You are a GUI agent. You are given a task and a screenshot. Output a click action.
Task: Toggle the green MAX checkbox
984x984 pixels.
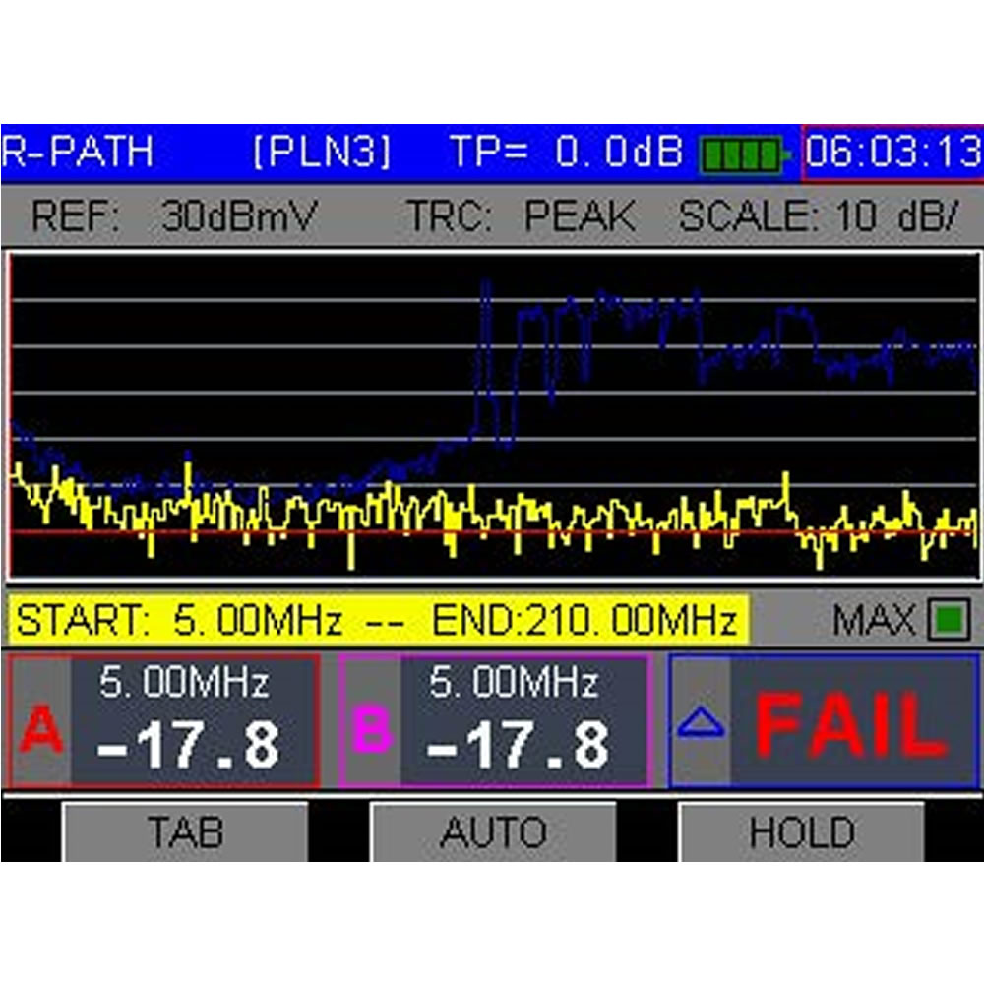point(950,620)
